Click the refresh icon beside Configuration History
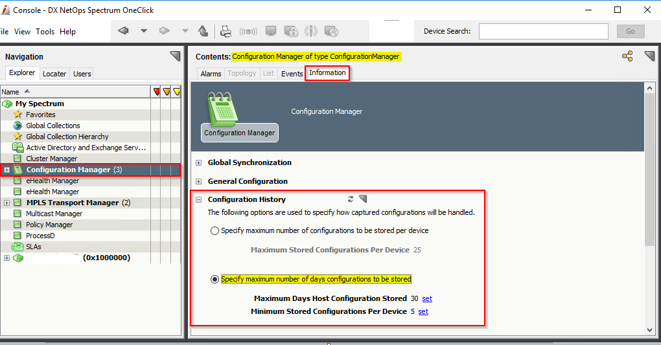Viewport: 661px width, 345px height. (x=351, y=199)
